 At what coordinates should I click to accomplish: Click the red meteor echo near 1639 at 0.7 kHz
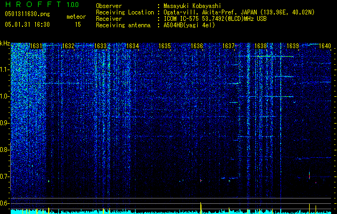pyautogui.click(x=310, y=176)
